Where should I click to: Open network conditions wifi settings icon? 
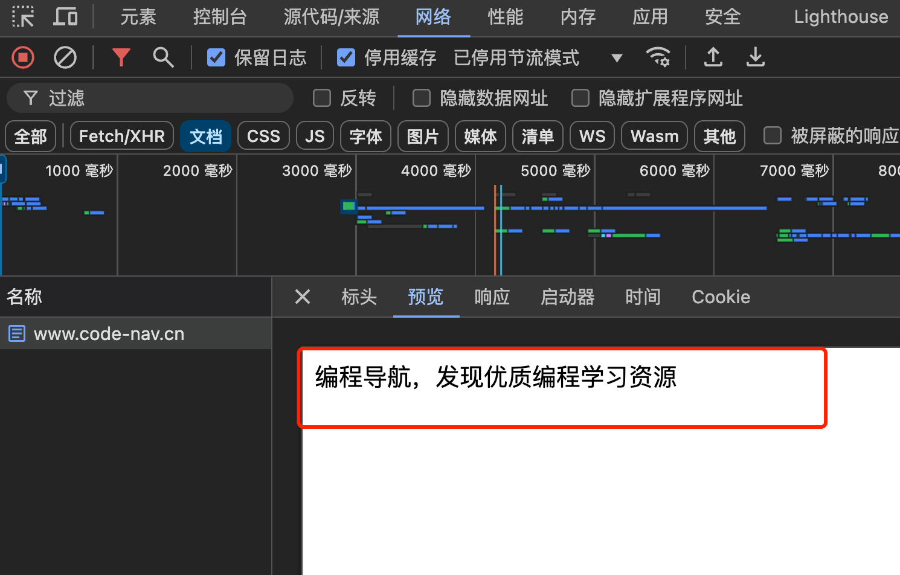(x=658, y=57)
